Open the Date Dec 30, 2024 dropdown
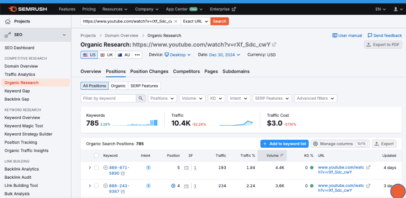 click(225, 55)
